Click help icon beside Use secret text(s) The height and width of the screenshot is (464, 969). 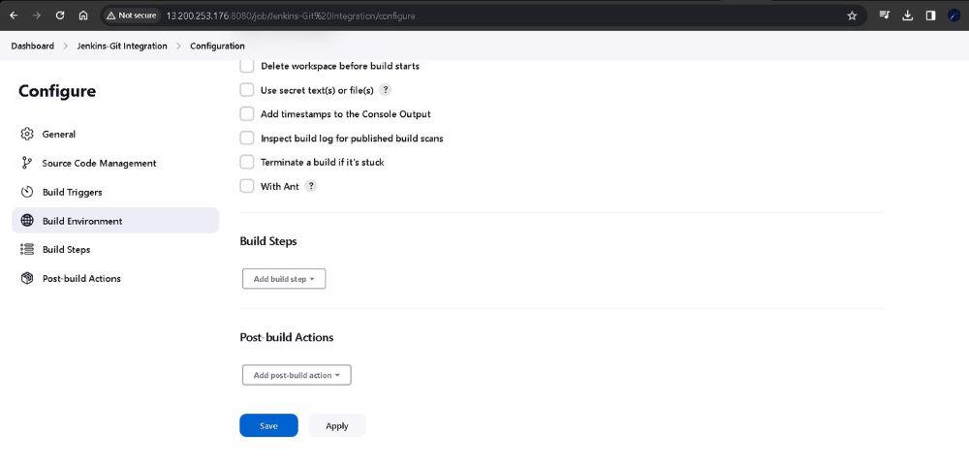tap(385, 90)
